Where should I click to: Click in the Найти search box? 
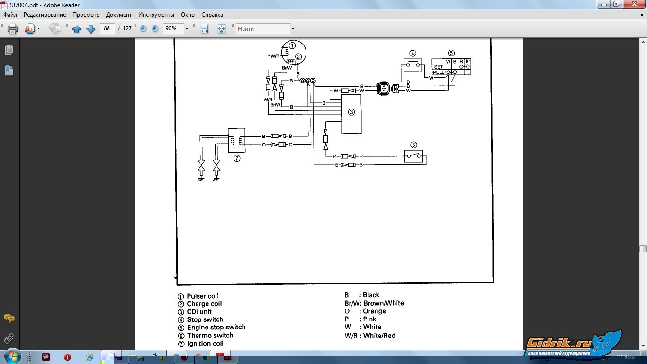(263, 29)
